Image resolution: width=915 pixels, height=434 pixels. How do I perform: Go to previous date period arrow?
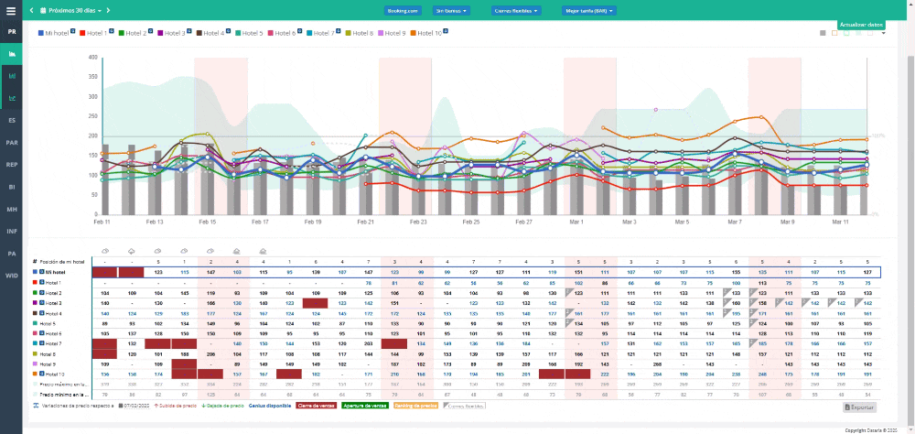click(31, 10)
